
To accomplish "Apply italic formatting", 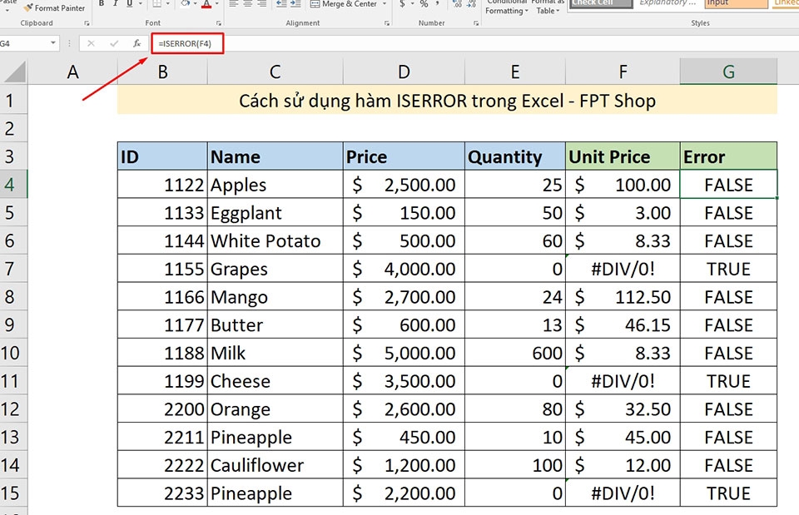I will 114,4.
